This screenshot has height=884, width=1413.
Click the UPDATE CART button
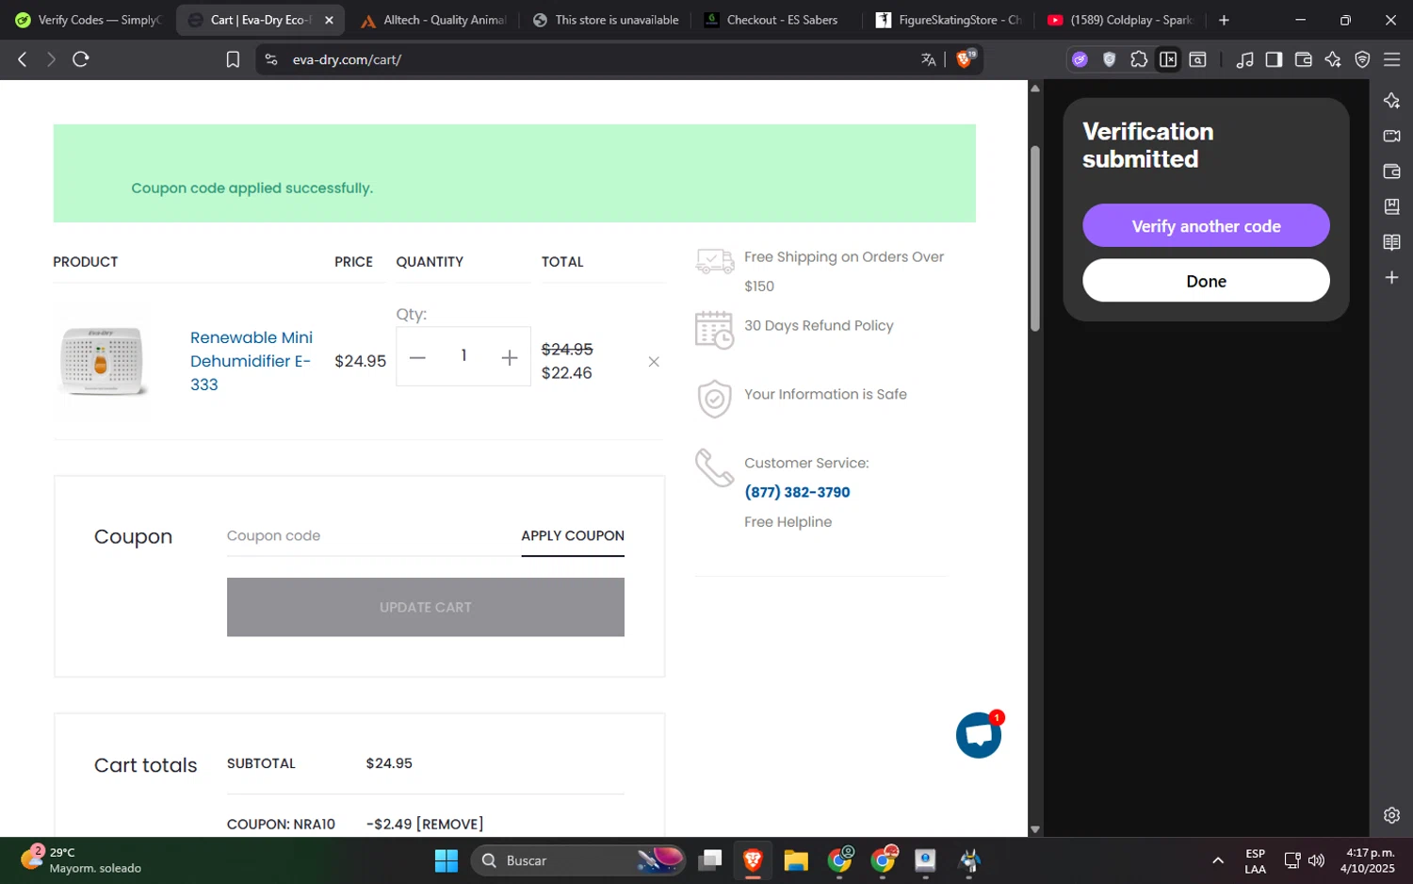pos(426,607)
